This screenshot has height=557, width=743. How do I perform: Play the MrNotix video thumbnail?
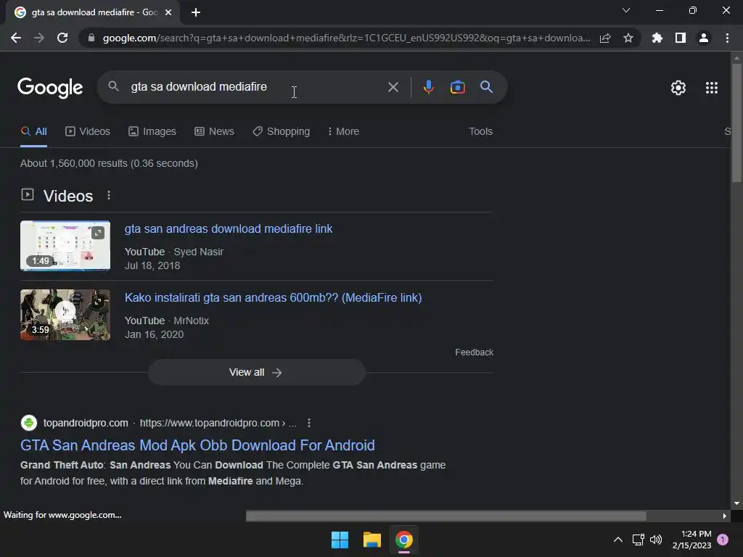coord(65,315)
